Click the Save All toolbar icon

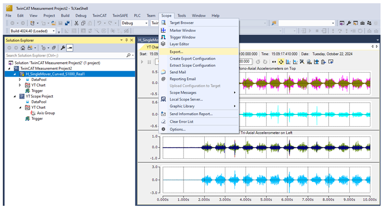point(67,23)
